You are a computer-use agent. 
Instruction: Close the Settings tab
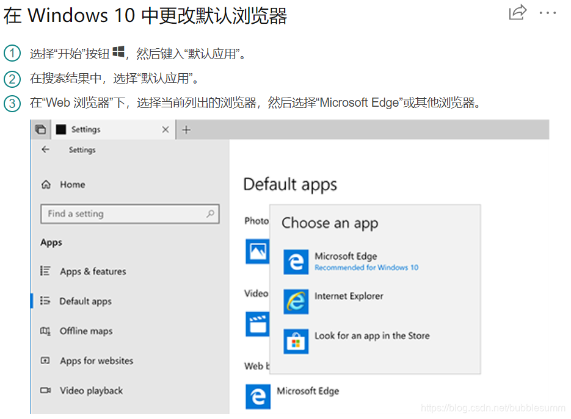(165, 129)
